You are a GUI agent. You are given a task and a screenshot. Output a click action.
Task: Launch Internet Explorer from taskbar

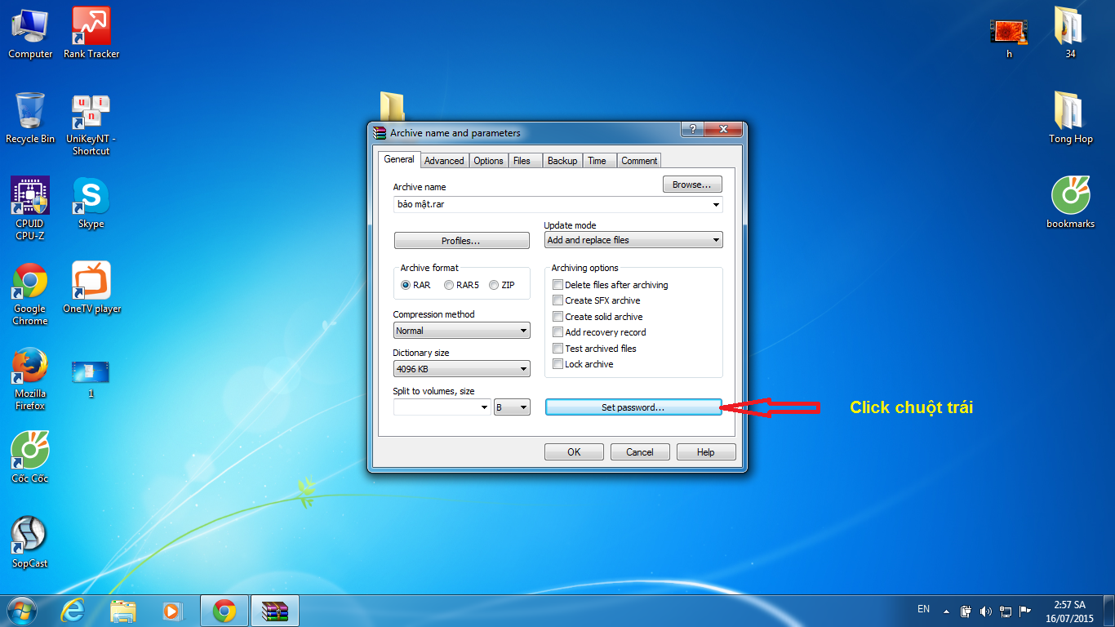(x=73, y=611)
